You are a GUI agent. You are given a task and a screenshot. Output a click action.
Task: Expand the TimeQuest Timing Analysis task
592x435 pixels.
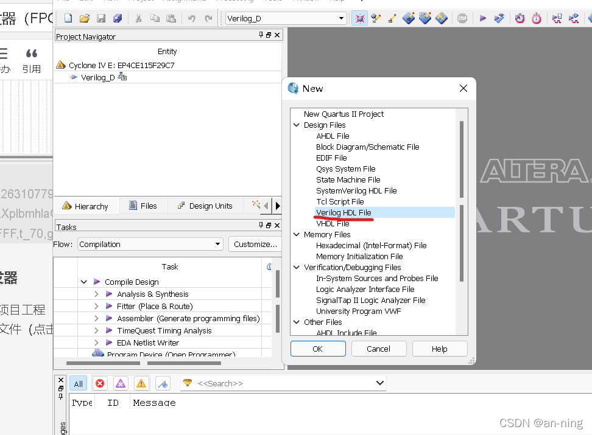point(96,330)
